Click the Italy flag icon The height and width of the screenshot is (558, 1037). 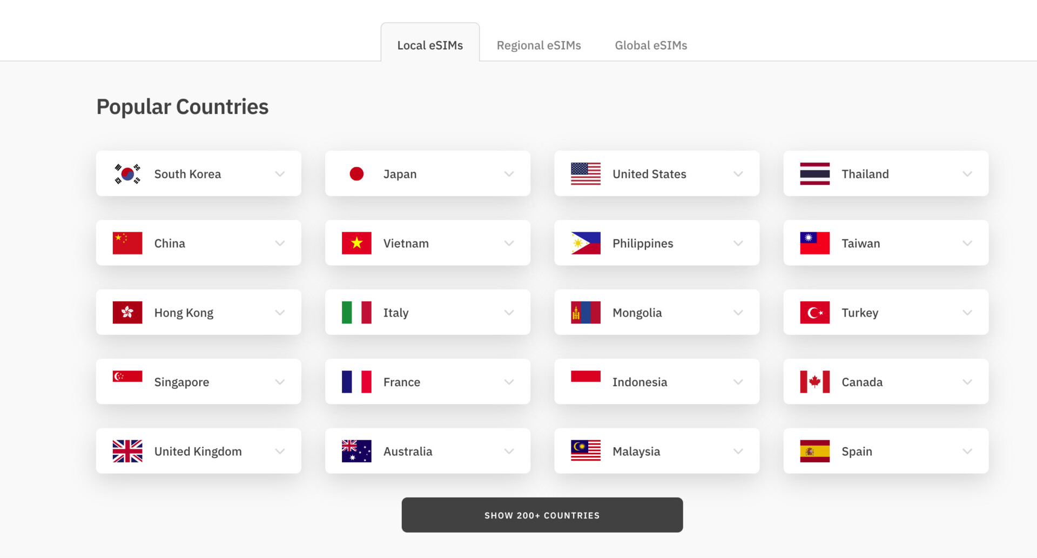[356, 312]
